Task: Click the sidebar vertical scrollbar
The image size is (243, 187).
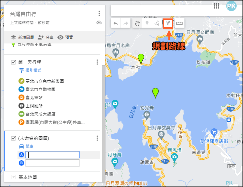Action: coord(103,124)
